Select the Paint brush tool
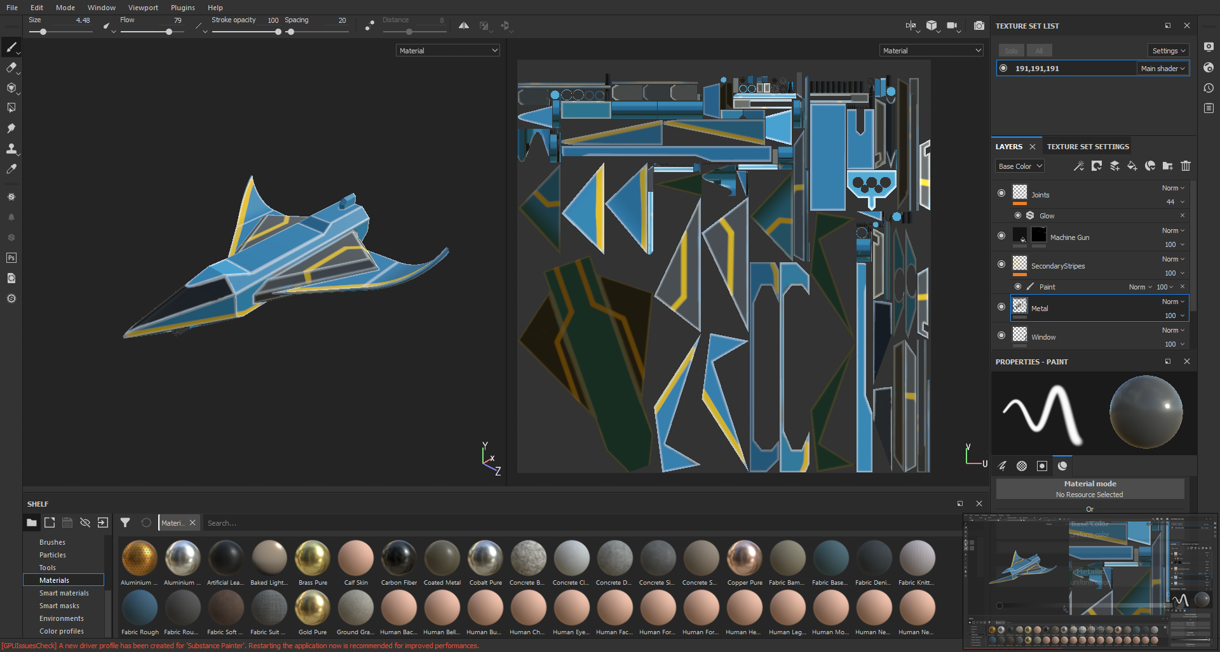The height and width of the screenshot is (652, 1220). 11,47
